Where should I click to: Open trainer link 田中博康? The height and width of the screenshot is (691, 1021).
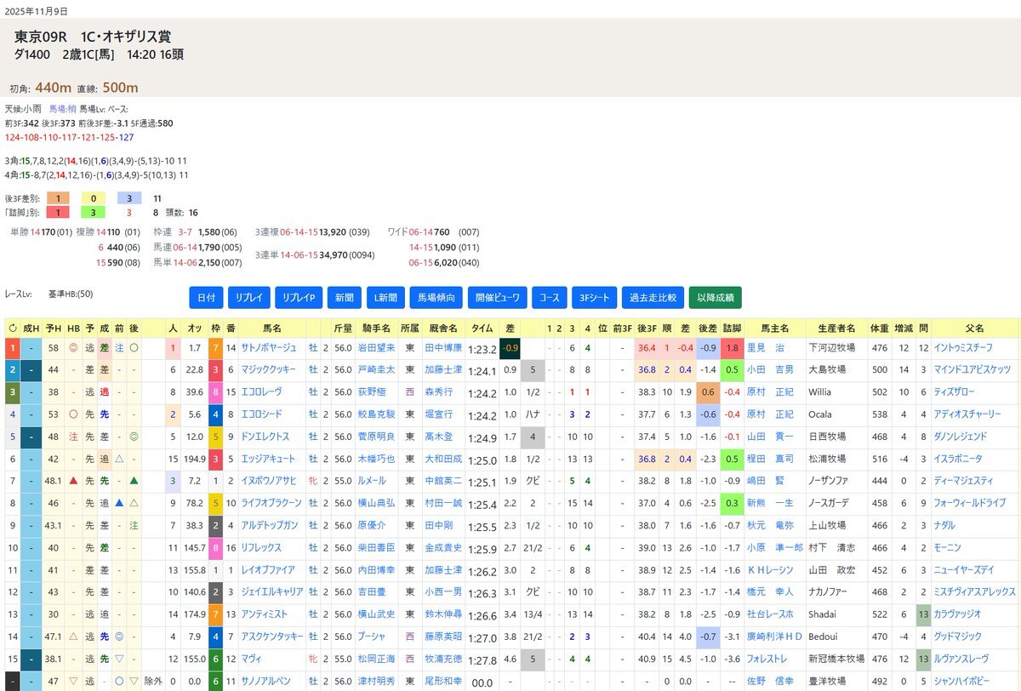(x=441, y=348)
